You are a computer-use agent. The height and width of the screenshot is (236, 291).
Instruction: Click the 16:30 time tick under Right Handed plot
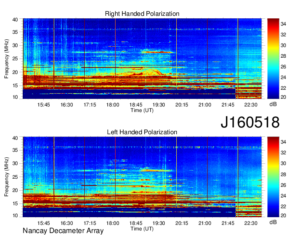[x=67, y=105]
